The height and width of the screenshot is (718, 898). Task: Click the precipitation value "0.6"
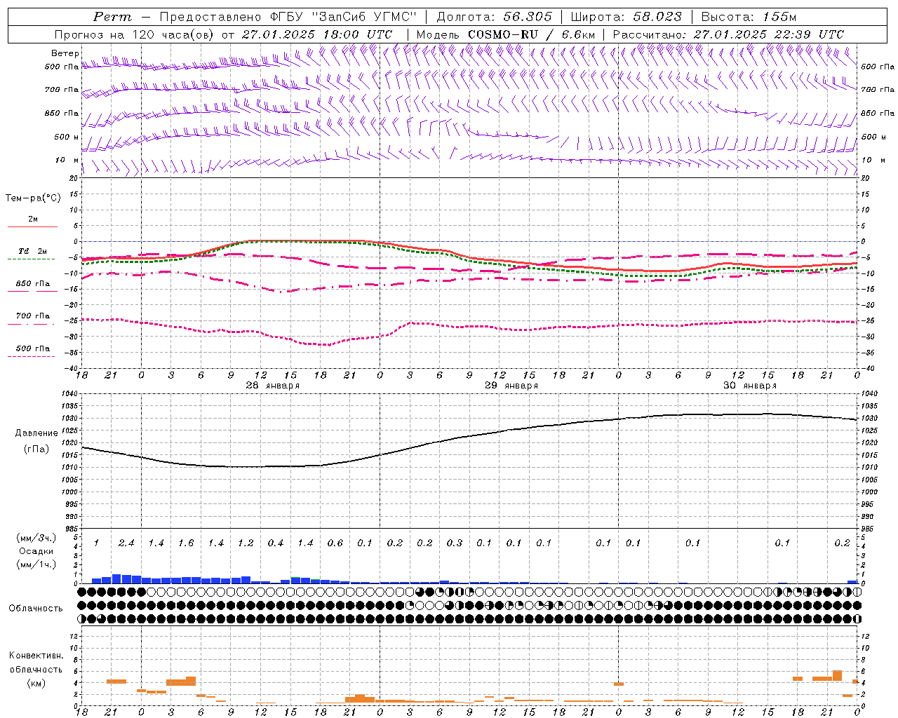click(x=335, y=543)
